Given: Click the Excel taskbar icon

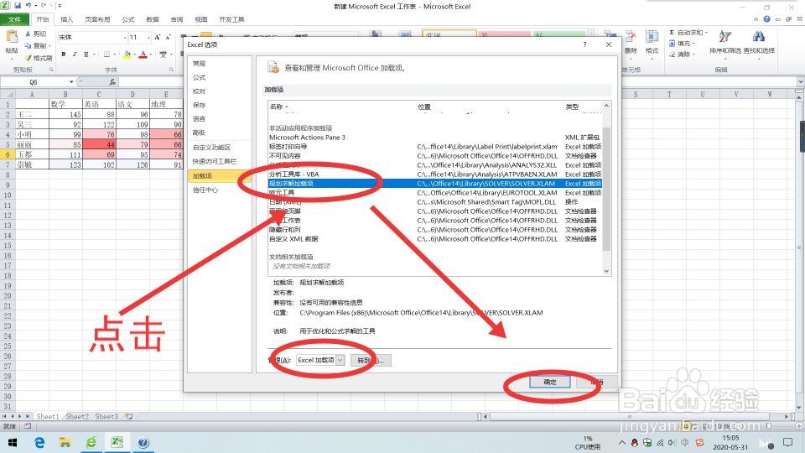Looking at the screenshot, I should point(117,442).
